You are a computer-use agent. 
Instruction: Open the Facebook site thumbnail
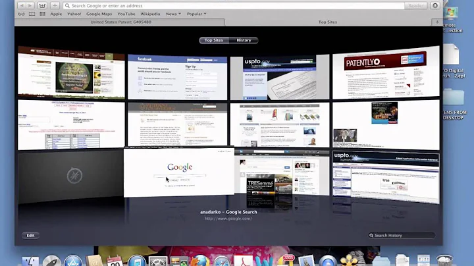178,78
